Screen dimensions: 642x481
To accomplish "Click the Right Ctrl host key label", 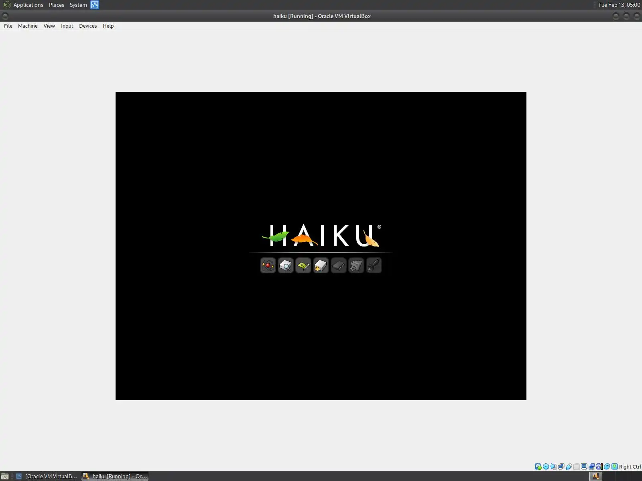I will click(630, 467).
